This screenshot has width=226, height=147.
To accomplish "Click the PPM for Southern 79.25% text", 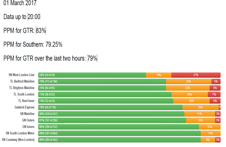I will point(33,44).
